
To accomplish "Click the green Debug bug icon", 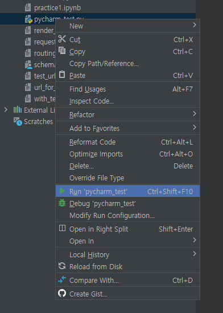I will tap(62, 203).
